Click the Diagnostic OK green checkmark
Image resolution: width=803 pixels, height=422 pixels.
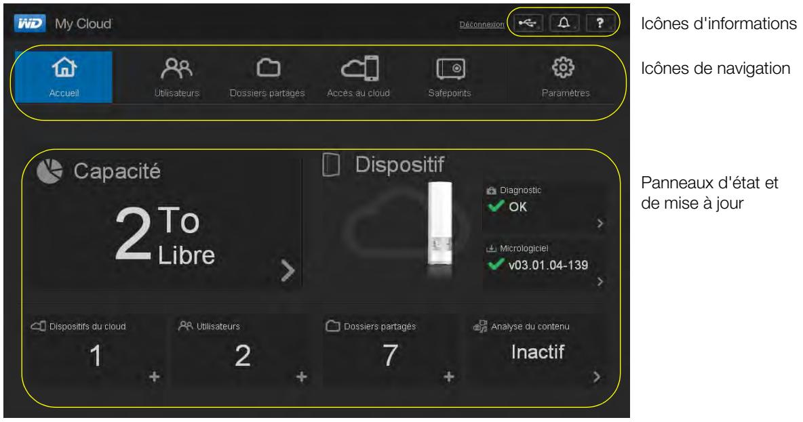tap(495, 206)
